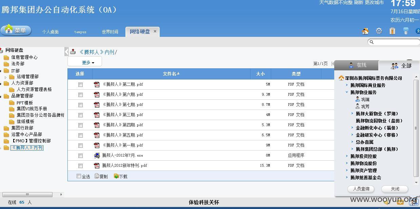Select user 巩瑞 in the organization tree
This screenshot has height=209, width=420.
[x=365, y=99]
